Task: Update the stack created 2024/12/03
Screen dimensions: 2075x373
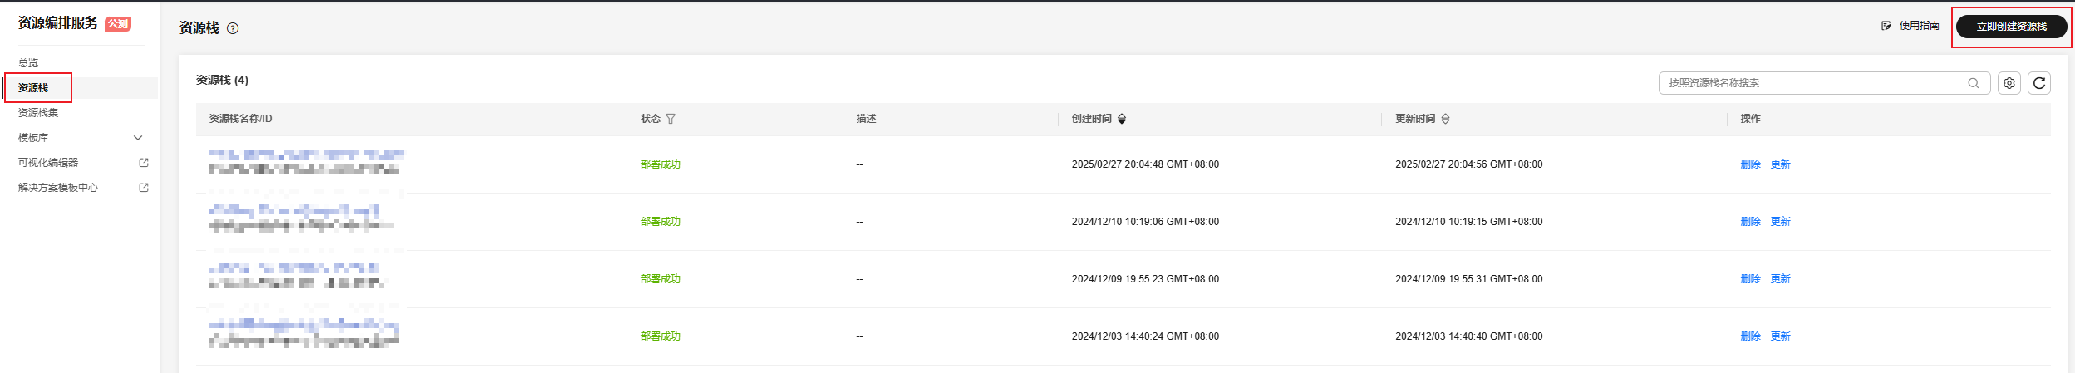Action: (x=1780, y=336)
